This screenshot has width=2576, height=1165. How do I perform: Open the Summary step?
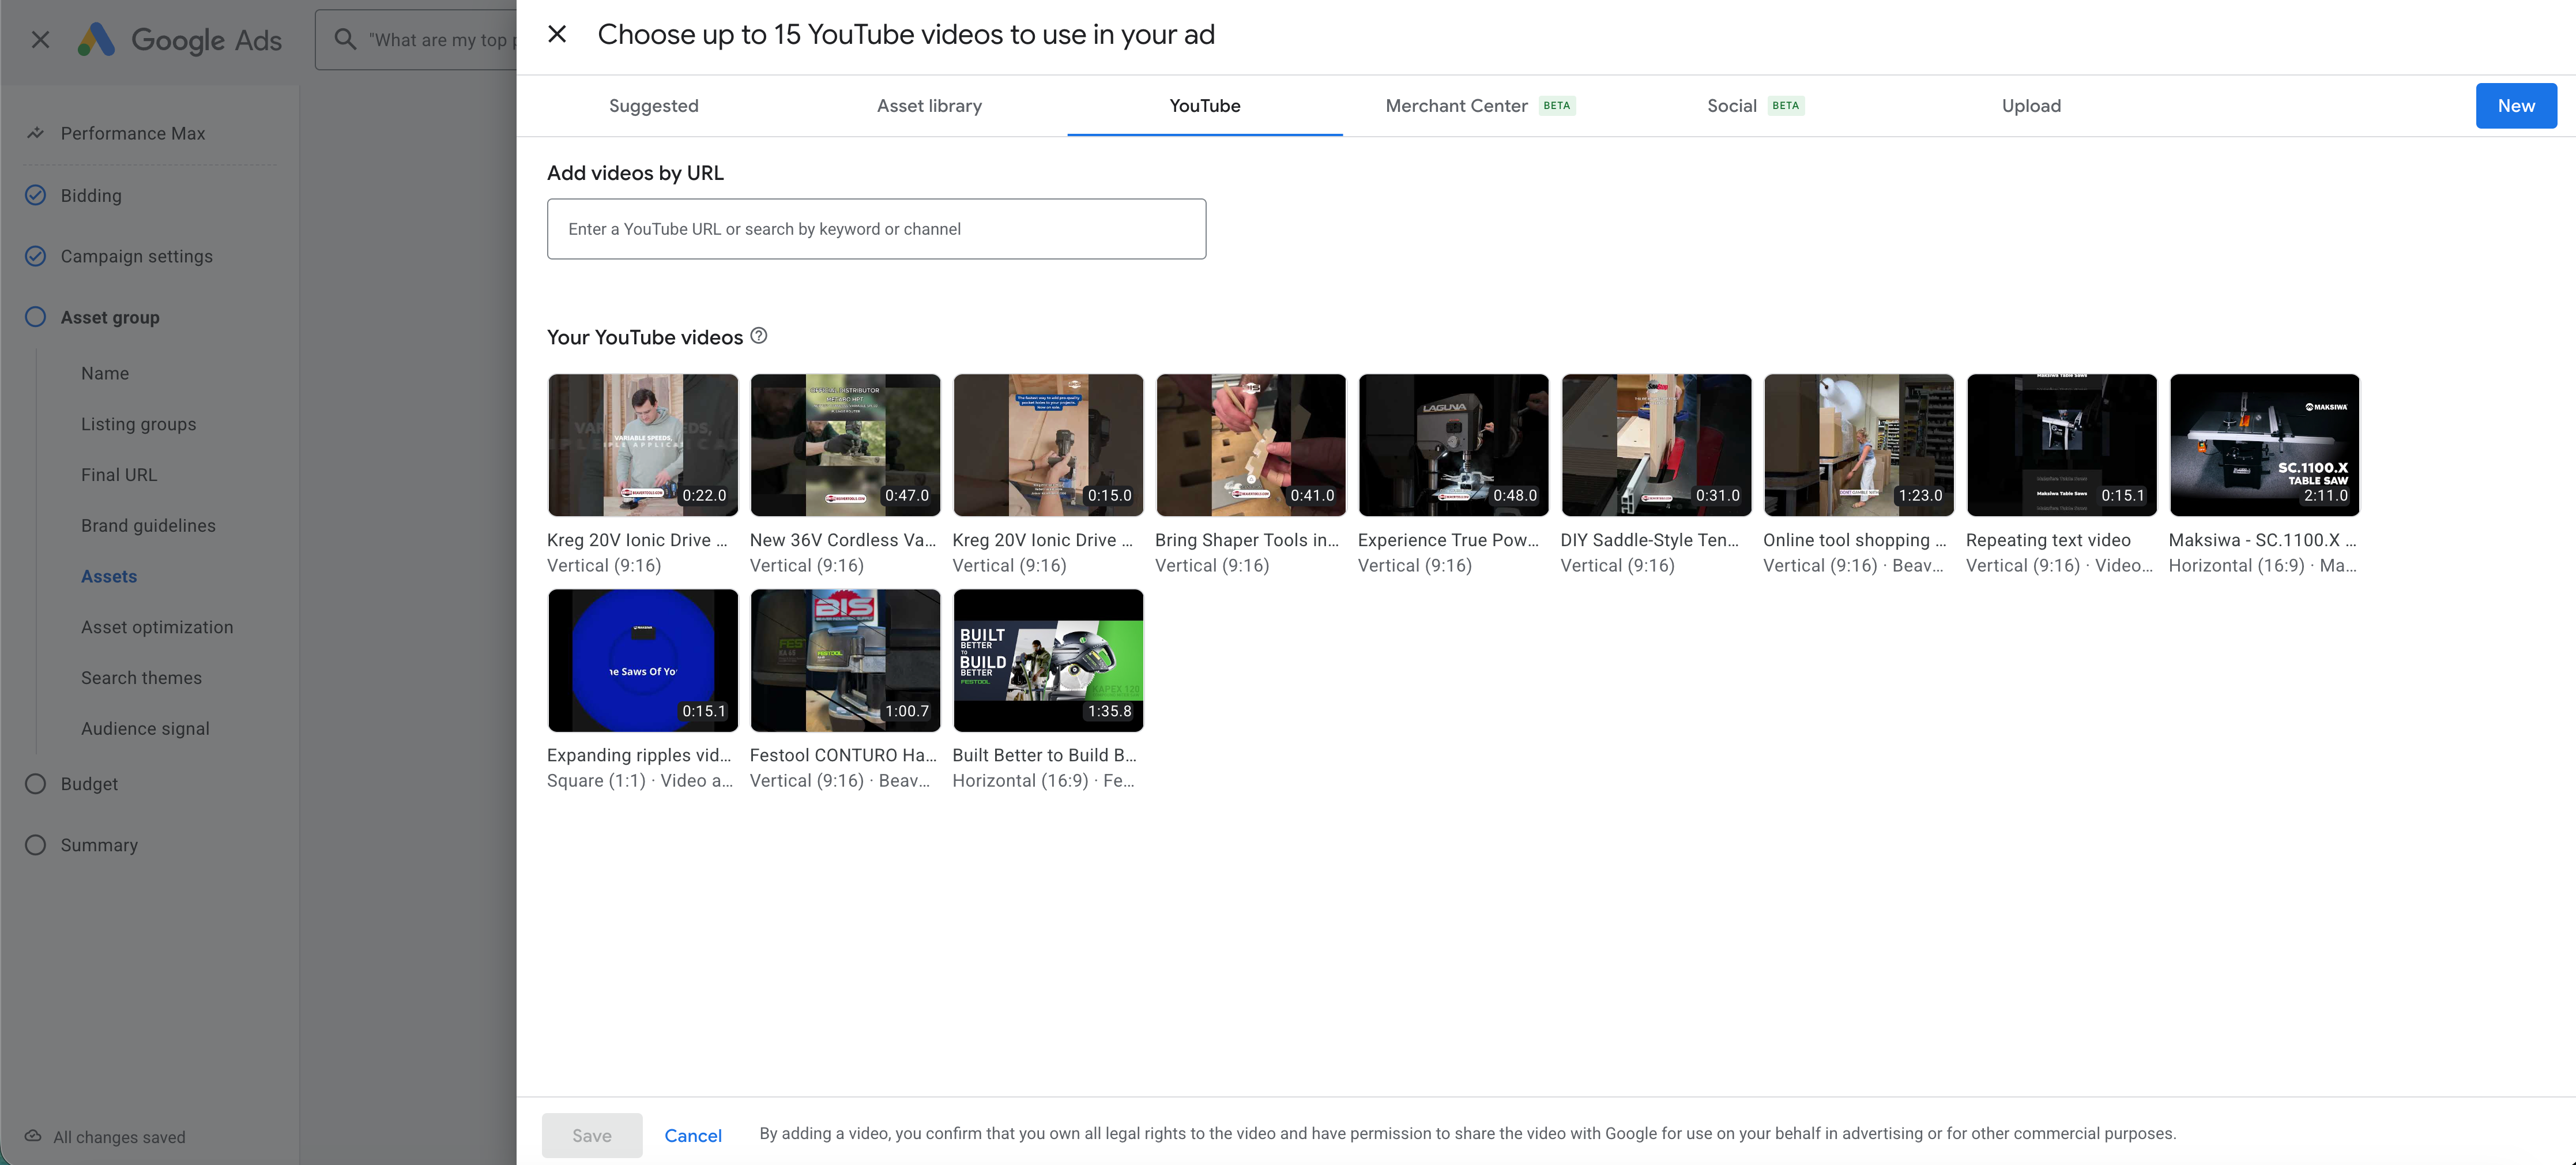[99, 845]
